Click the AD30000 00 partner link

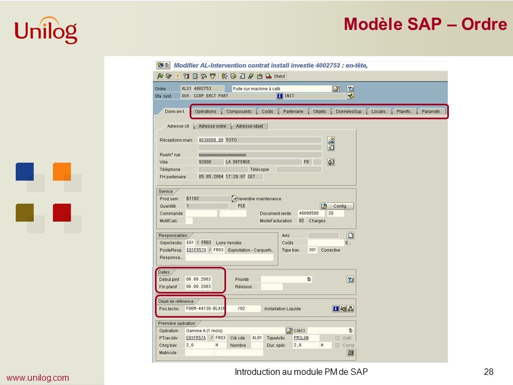[211, 140]
